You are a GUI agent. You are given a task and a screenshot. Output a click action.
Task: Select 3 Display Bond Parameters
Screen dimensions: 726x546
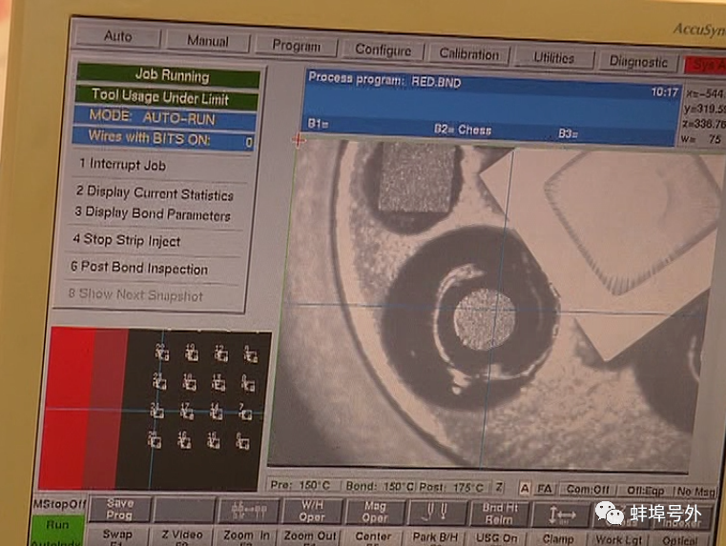tap(153, 213)
